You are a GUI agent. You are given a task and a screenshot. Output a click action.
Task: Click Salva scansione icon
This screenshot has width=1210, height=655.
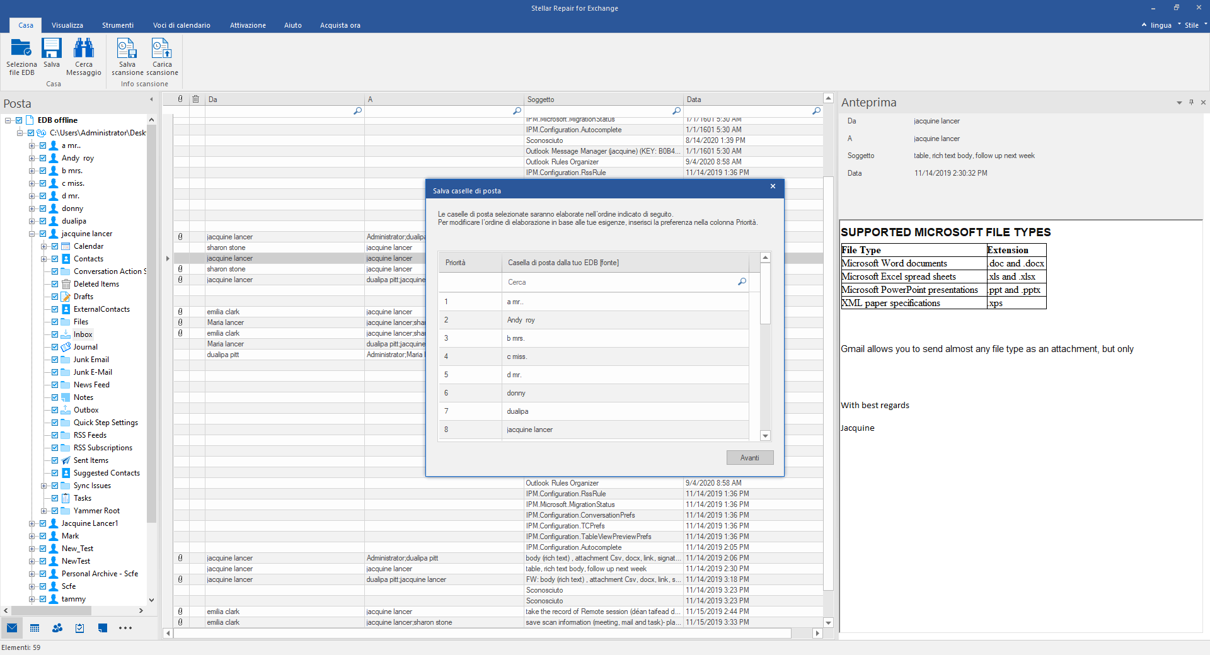click(127, 48)
